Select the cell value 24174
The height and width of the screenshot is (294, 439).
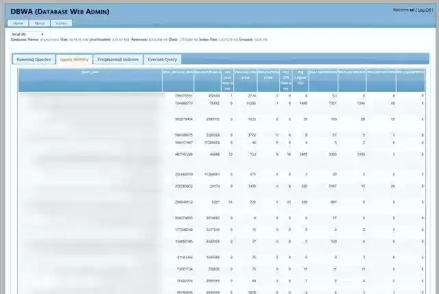[x=215, y=186]
